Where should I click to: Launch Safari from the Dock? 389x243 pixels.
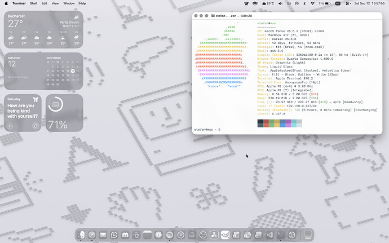[x=92, y=235]
